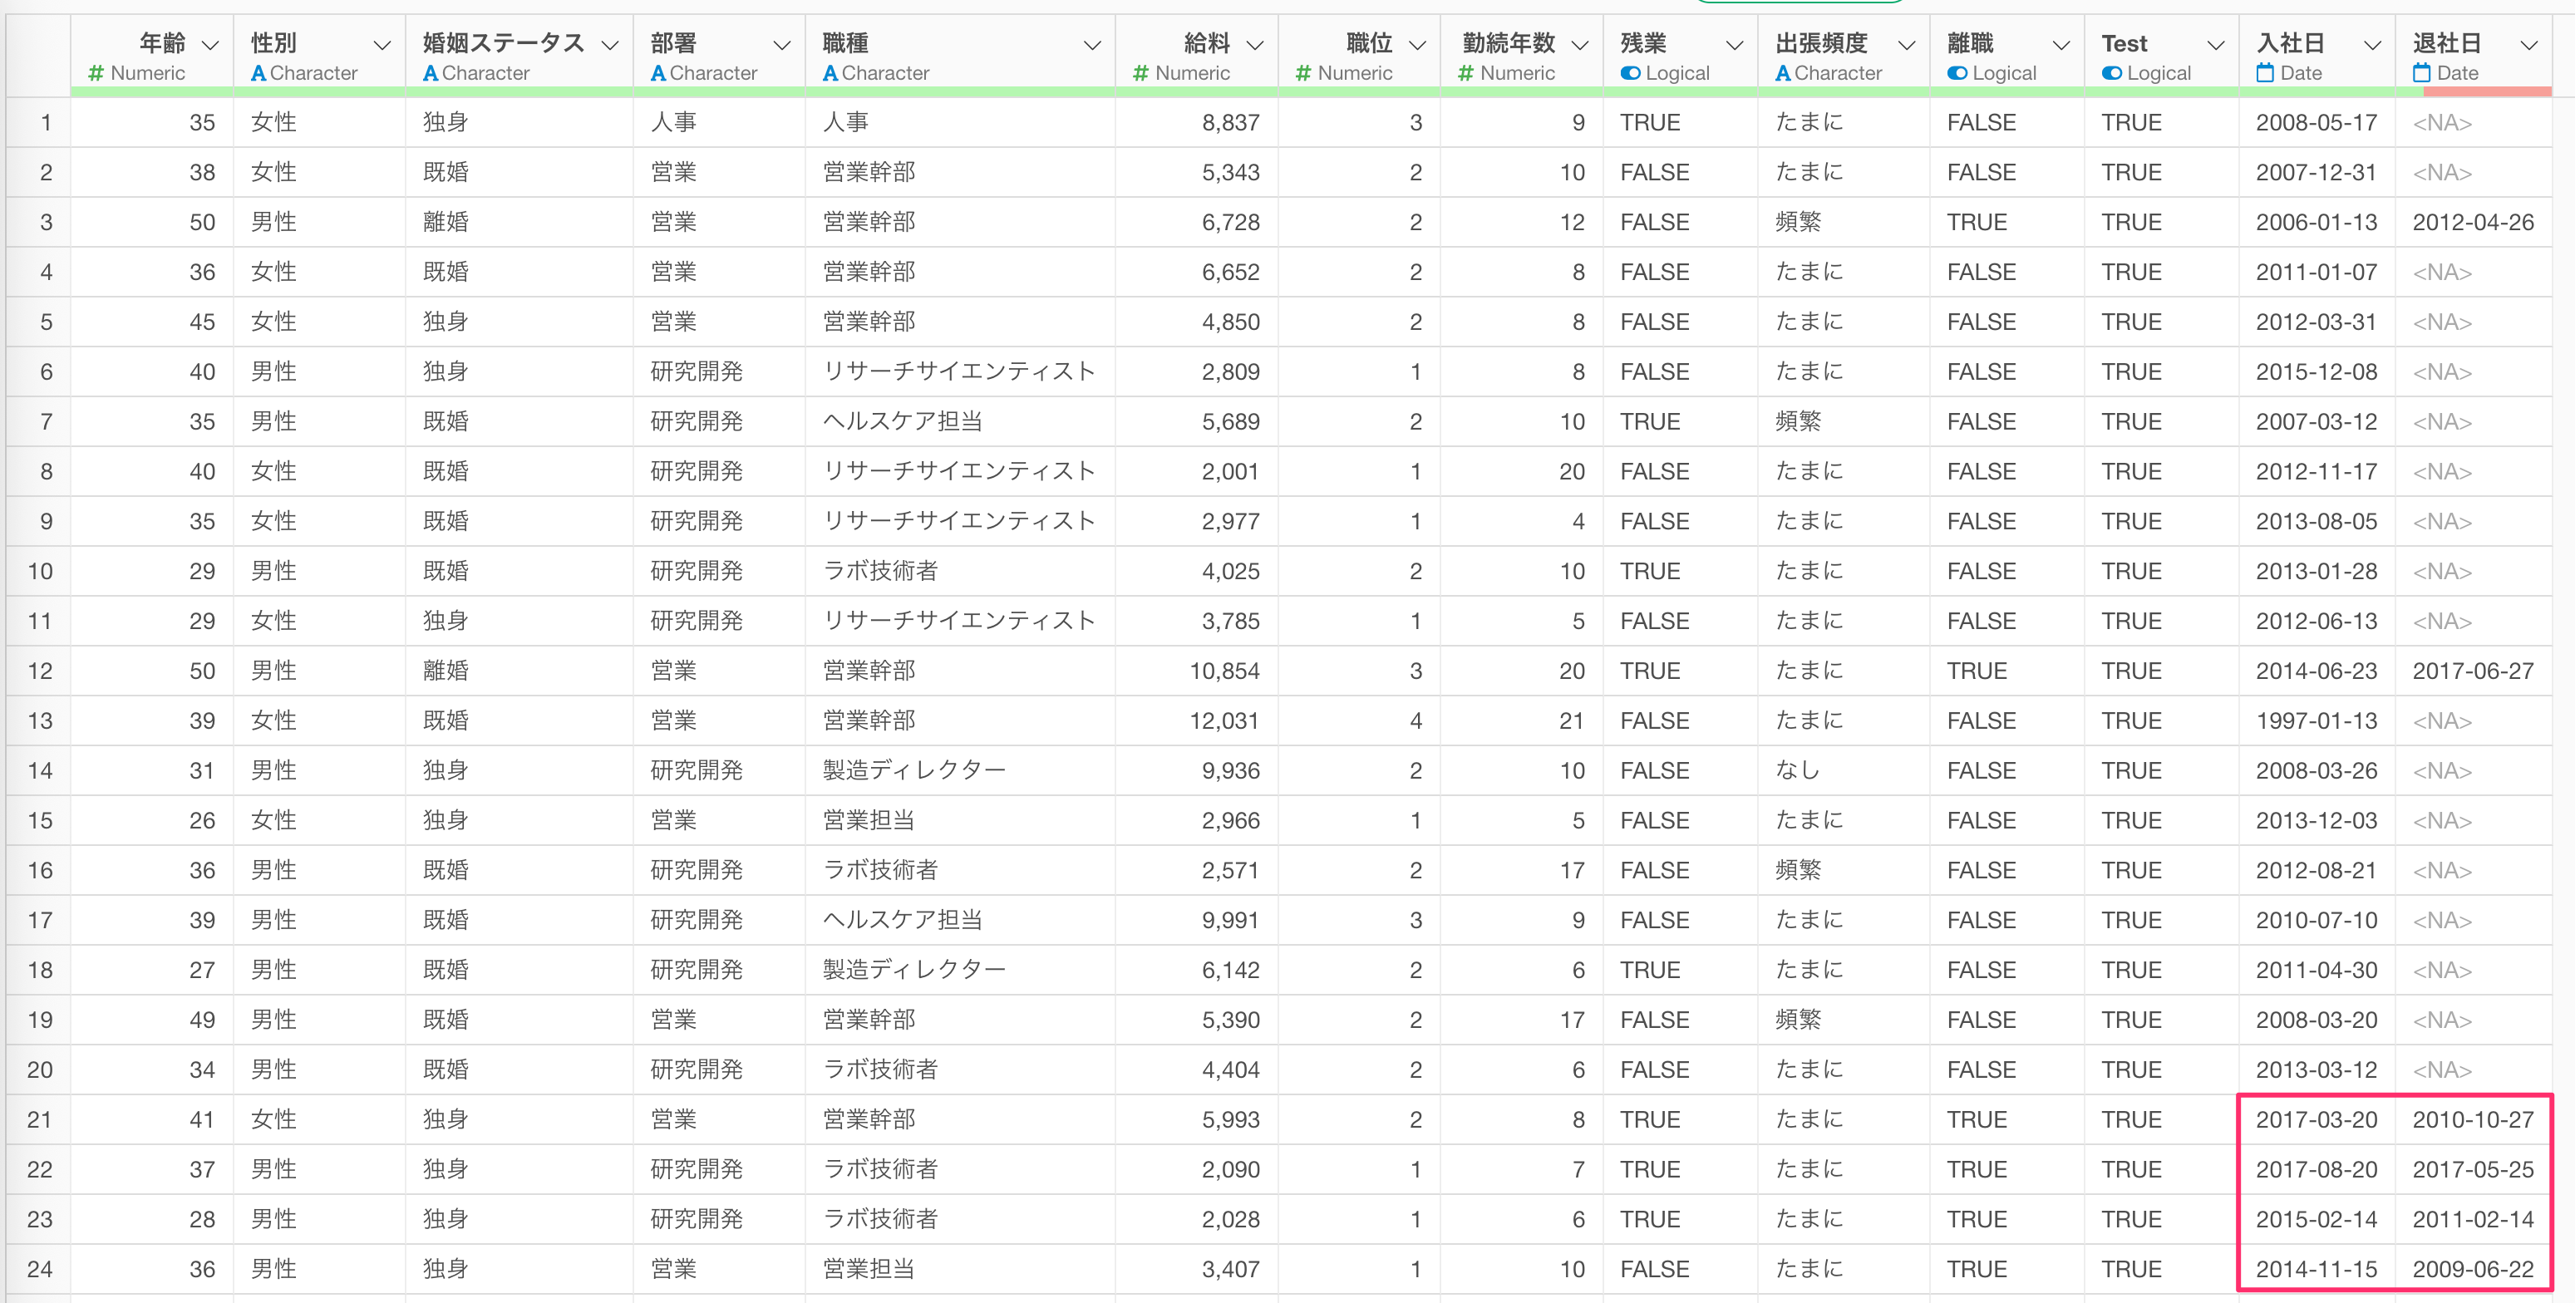The image size is (2575, 1303).
Task: Select the 職種 column header name
Action: pos(844,43)
